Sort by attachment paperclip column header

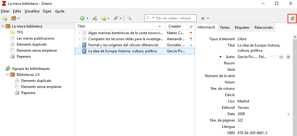pos(191,26)
